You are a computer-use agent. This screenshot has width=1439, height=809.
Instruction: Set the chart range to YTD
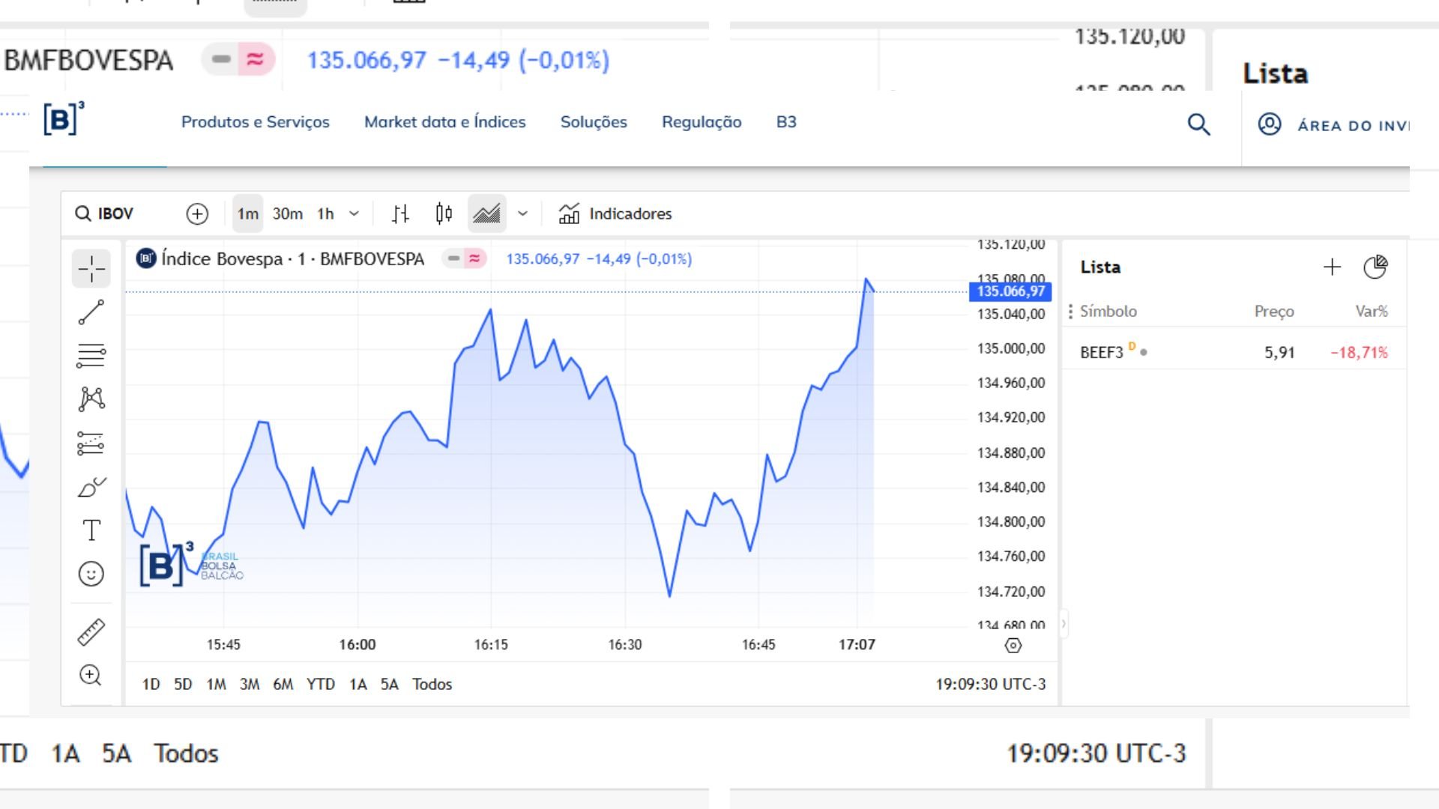point(321,685)
